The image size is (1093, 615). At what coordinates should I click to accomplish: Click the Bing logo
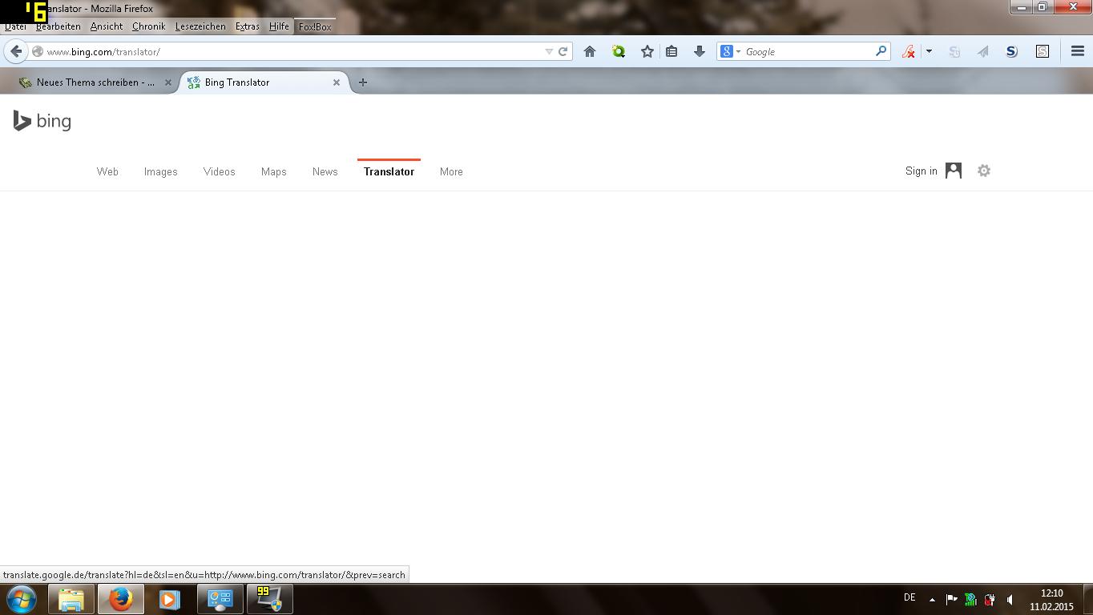[42, 121]
